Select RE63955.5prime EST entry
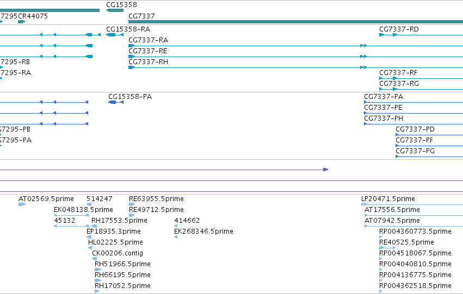Image resolution: width=463 pixels, height=294 pixels. (x=156, y=199)
